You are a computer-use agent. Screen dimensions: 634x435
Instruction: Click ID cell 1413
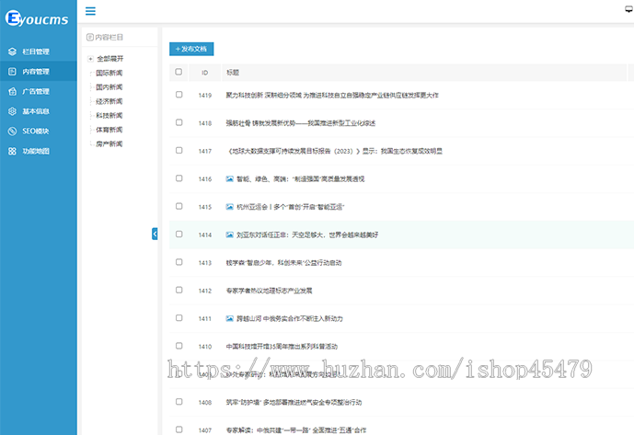(205, 263)
